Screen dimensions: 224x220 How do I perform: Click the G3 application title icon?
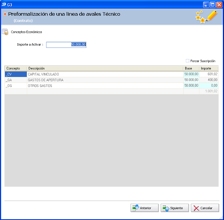tap(4, 4)
